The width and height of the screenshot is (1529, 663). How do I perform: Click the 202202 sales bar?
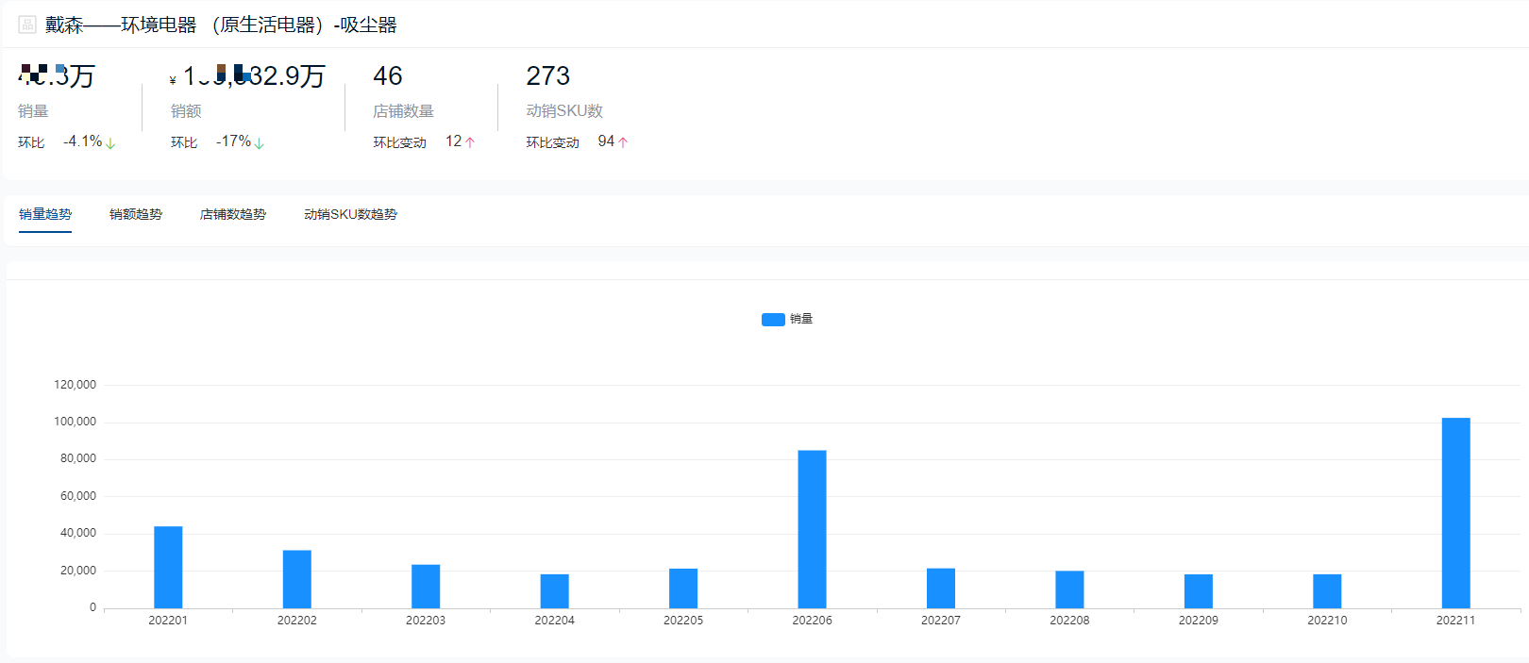[x=297, y=579]
